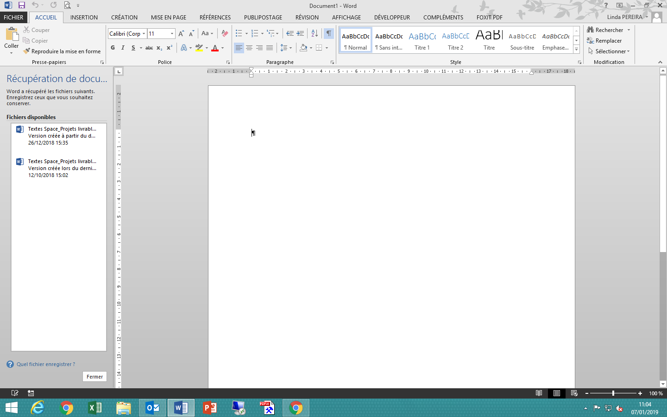667x417 pixels.
Task: Expand the Styles gallery more arrow
Action: click(x=577, y=49)
